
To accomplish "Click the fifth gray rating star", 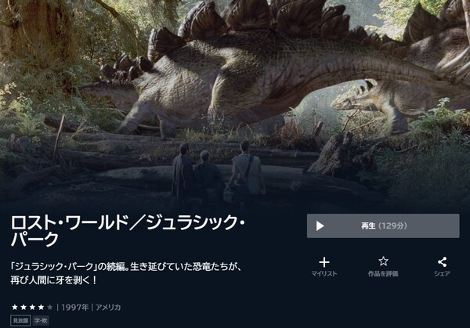I will [50, 307].
